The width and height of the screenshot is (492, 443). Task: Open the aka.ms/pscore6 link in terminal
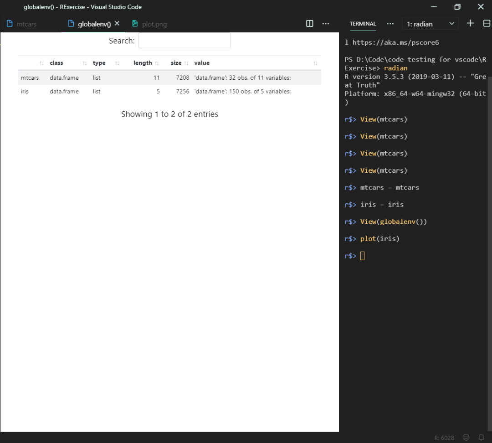(395, 42)
